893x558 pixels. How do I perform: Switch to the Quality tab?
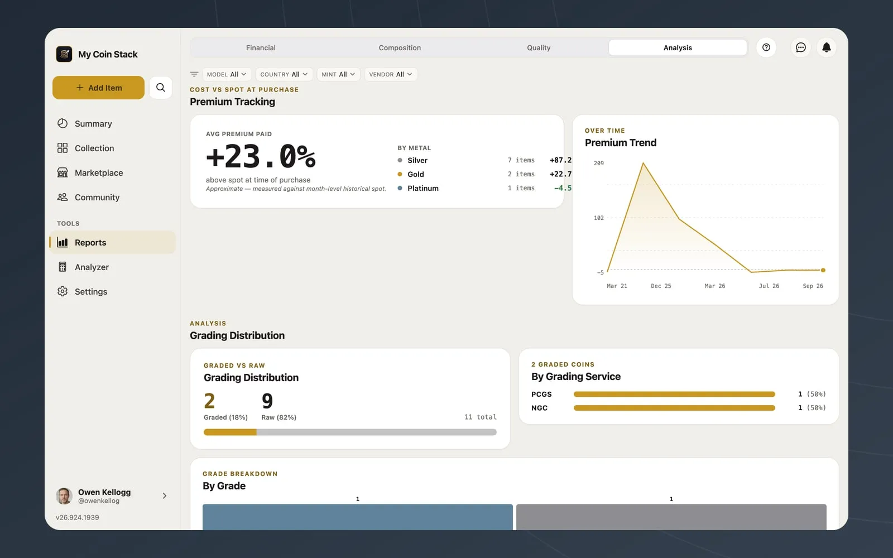tap(539, 47)
